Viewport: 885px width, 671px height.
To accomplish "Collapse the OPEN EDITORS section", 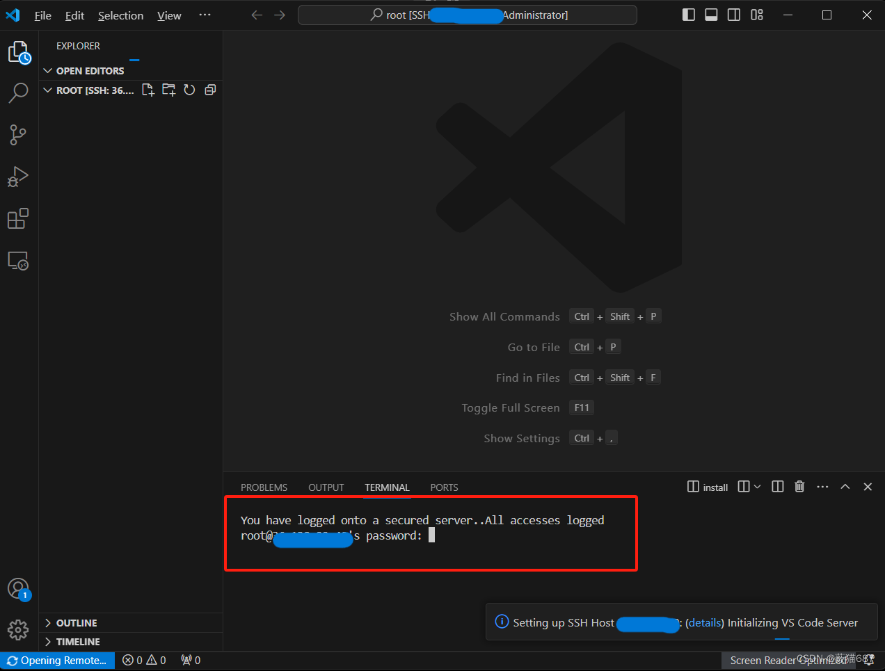I will coord(131,71).
